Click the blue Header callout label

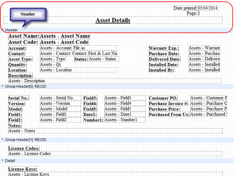[x=28, y=14]
